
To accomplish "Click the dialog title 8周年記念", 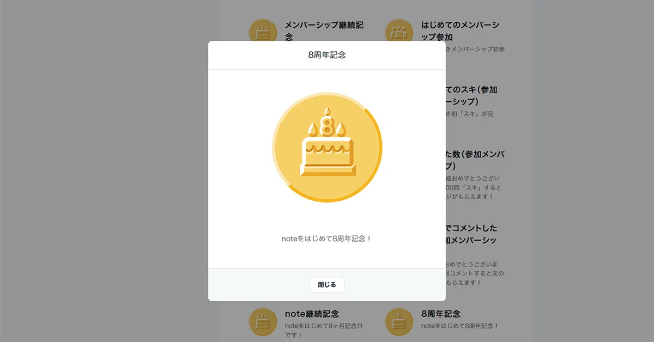I will (327, 55).
